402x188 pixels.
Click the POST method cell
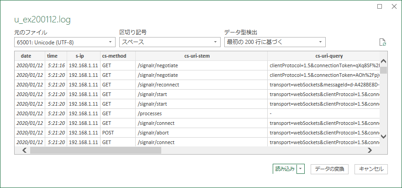[118, 133]
